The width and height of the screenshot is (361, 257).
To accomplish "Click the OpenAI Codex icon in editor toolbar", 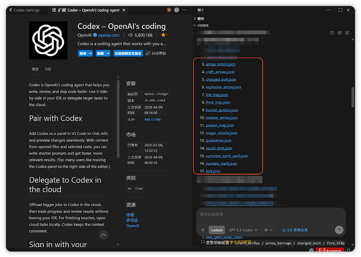I will pyautogui.click(x=177, y=10).
